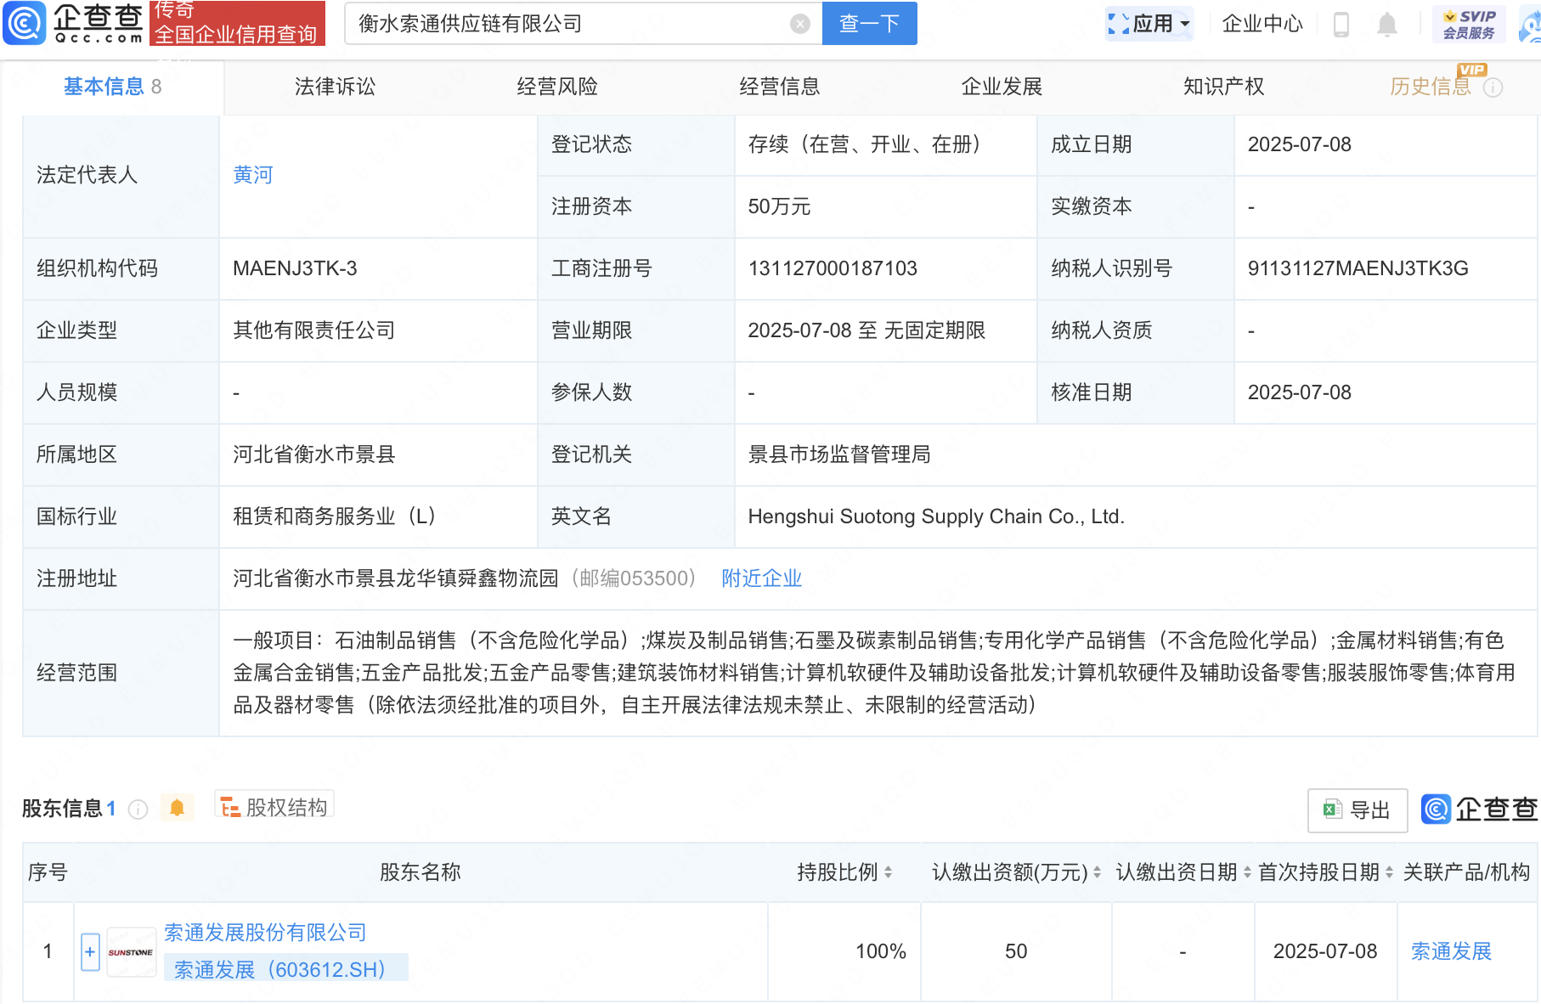Select the English name Hengshui Suotong Supply Chain
Image resolution: width=1541 pixels, height=1004 pixels.
pos(936,516)
